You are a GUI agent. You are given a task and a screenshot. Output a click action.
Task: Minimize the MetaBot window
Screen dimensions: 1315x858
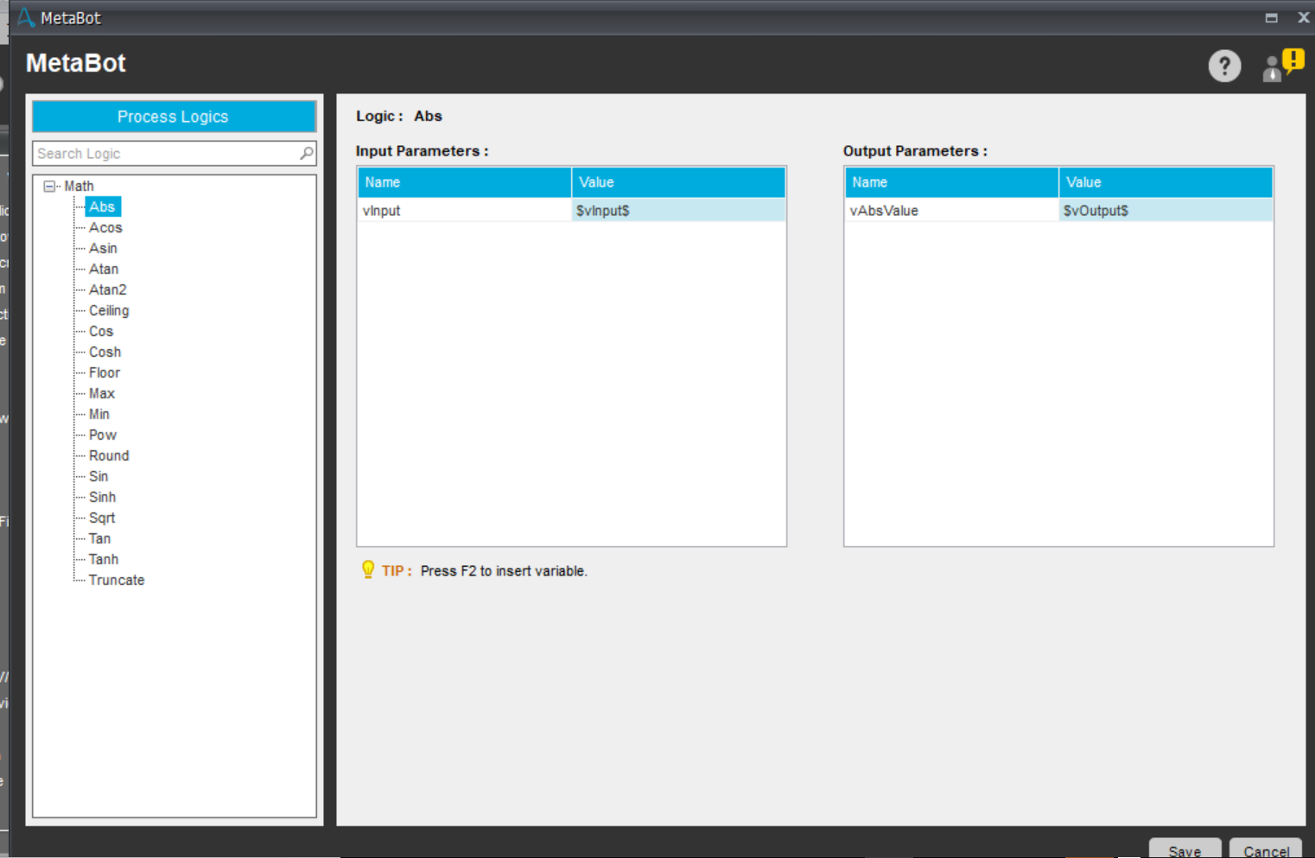(1271, 17)
